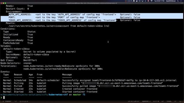The width and height of the screenshot is (184, 103).
Task: Click 'SecretName:' label
Action: (x=13, y=55)
